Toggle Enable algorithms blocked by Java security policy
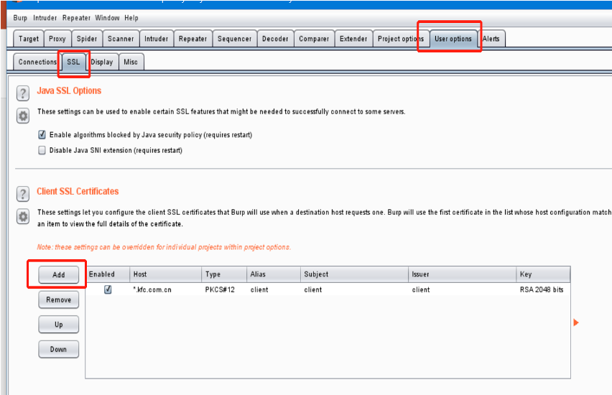Viewport: 612px width, 395px height. coord(42,135)
